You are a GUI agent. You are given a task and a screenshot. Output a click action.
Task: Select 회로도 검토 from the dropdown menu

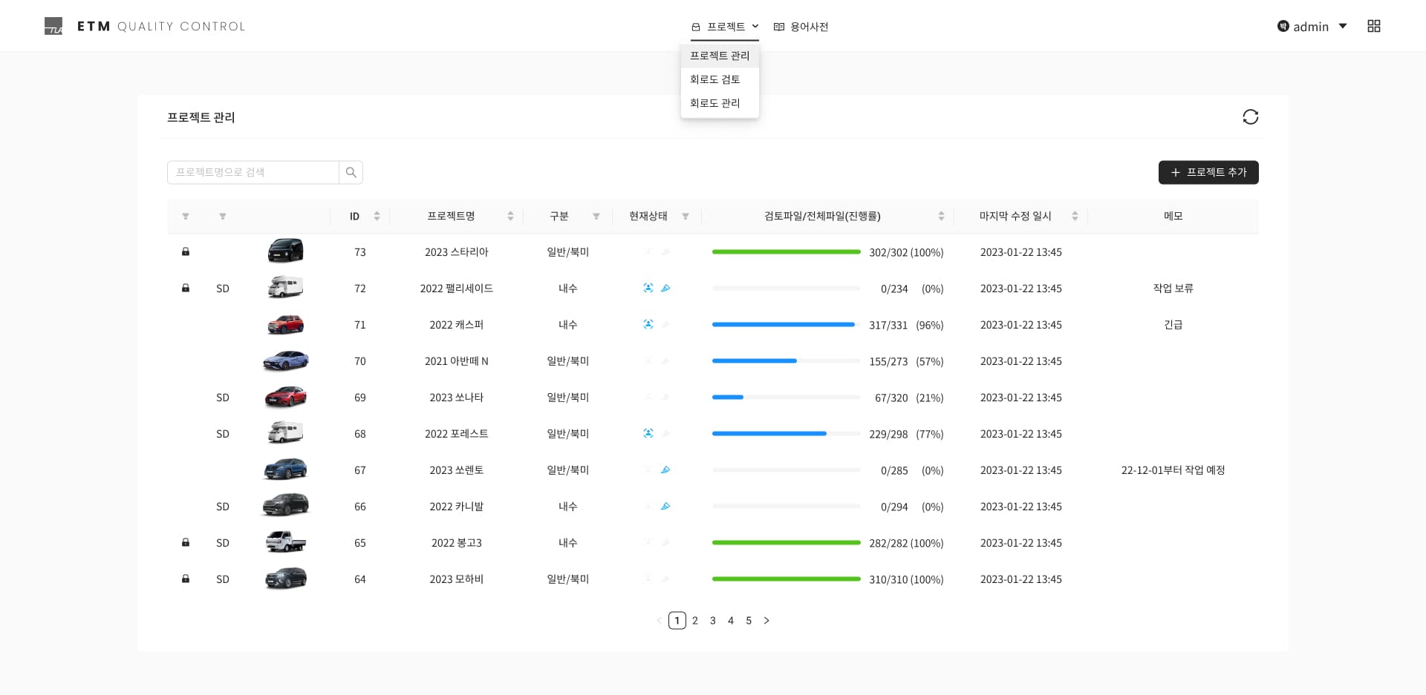pyautogui.click(x=714, y=79)
